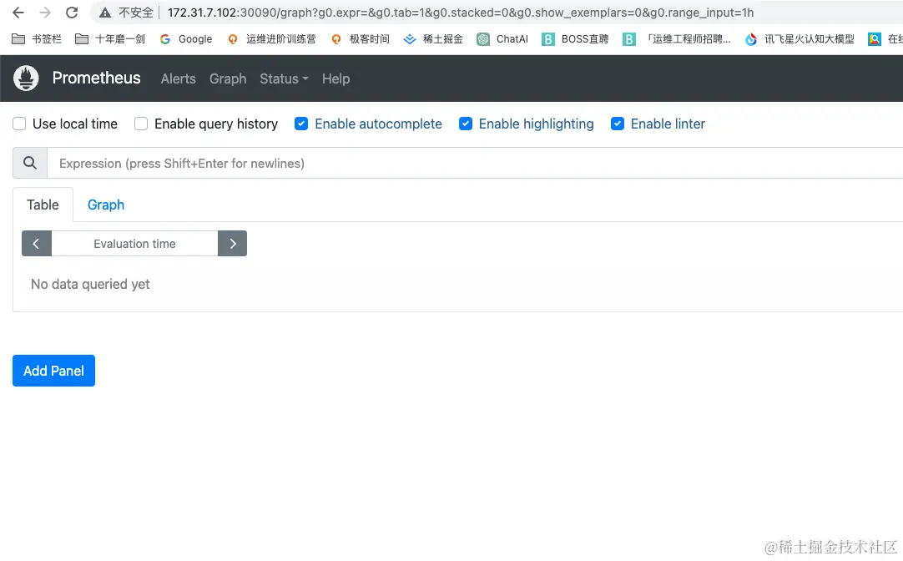Expand the Status dropdown menu
The image size is (903, 561).
[284, 79]
